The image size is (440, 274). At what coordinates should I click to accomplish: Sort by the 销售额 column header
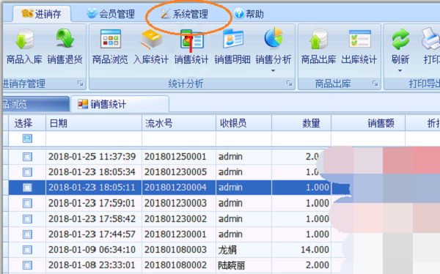point(368,123)
